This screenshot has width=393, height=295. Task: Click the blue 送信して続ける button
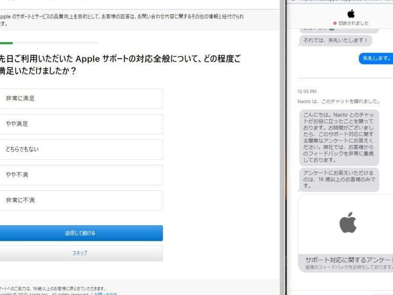[x=81, y=233]
